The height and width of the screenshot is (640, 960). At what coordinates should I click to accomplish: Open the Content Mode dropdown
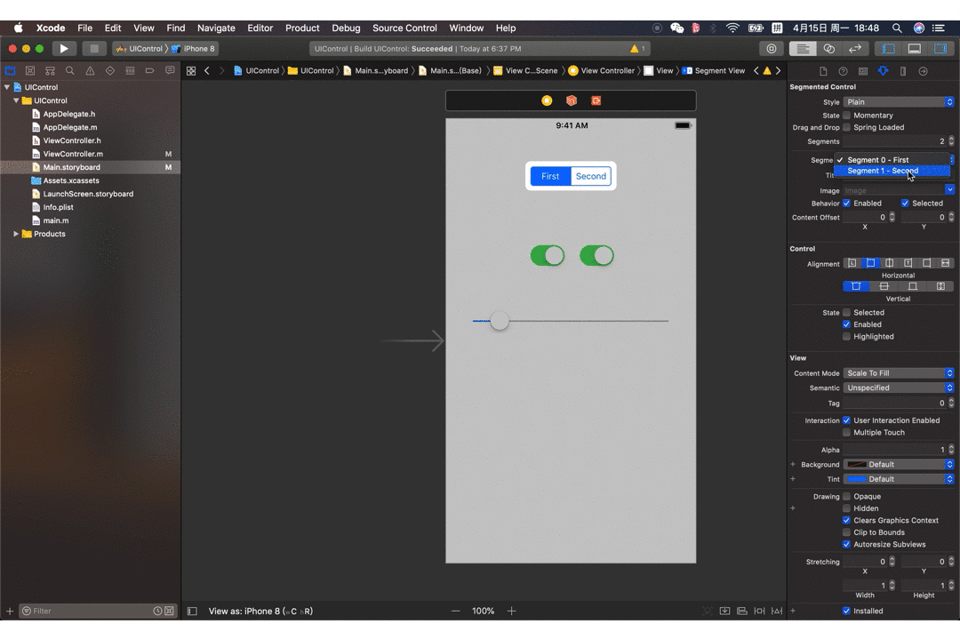click(x=898, y=373)
